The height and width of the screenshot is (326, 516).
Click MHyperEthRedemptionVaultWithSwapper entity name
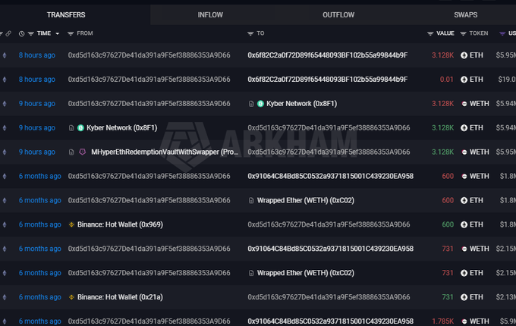tap(165, 152)
